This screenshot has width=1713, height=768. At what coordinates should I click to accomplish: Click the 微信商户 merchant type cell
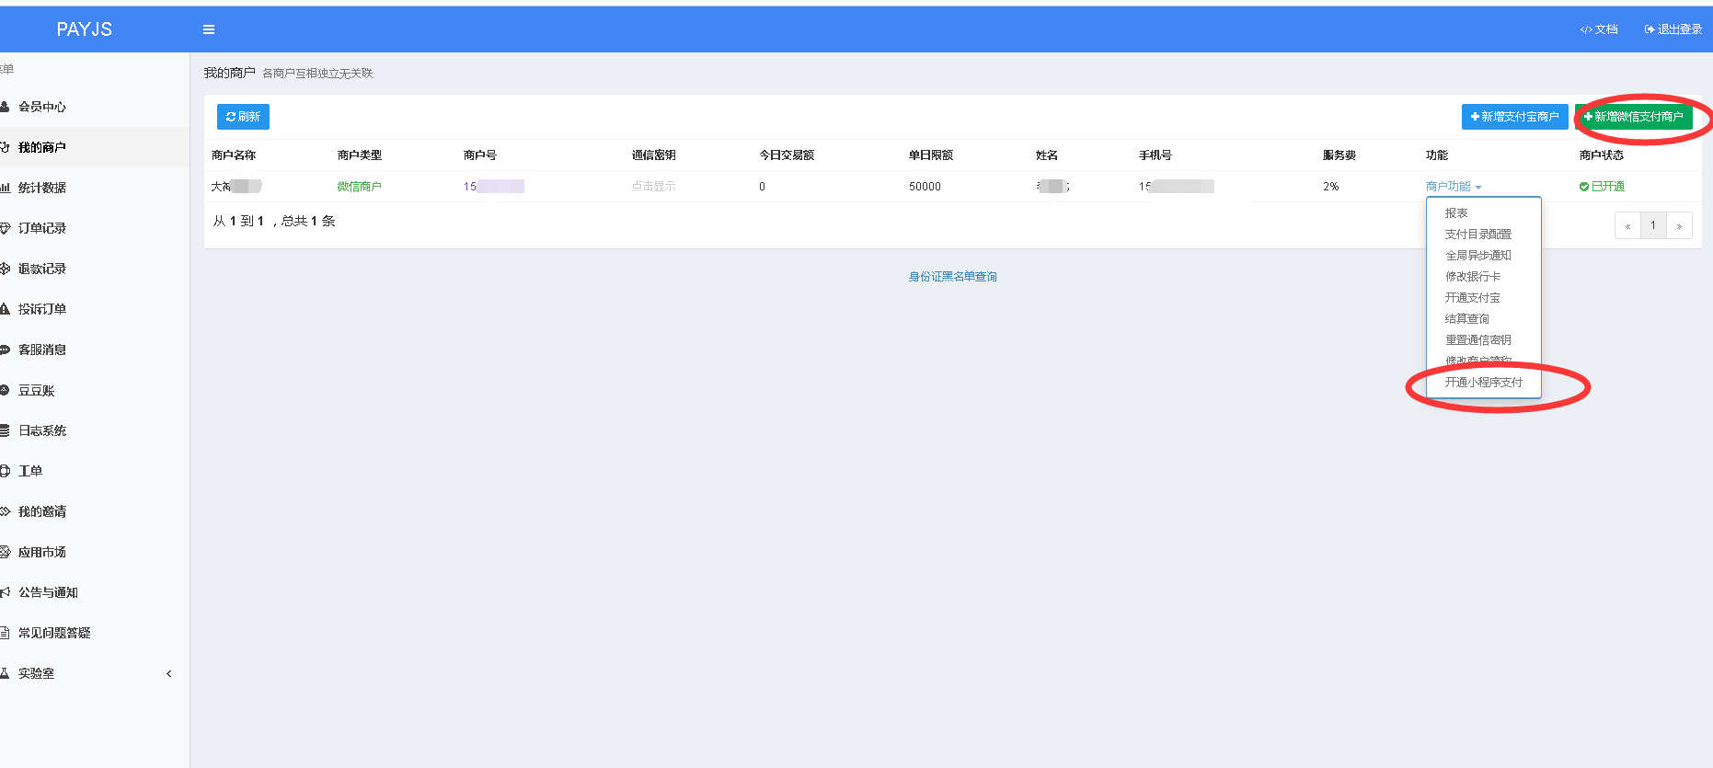(359, 187)
